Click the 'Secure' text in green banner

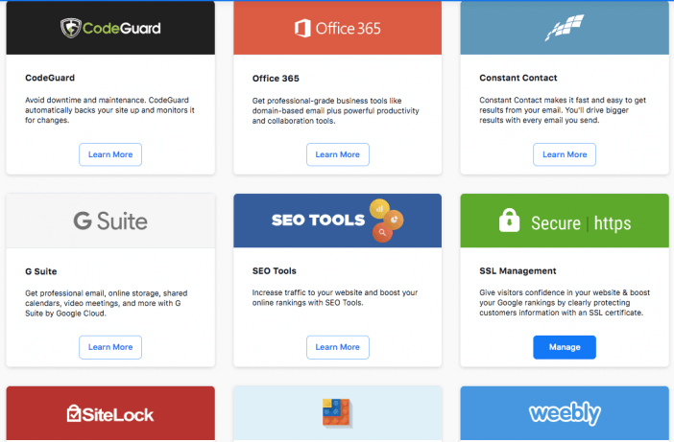[x=556, y=223]
